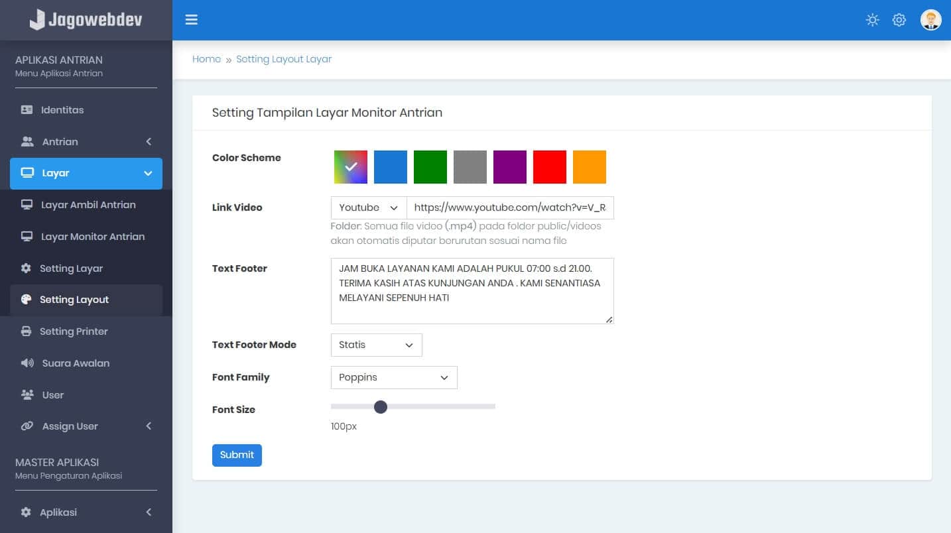The width and height of the screenshot is (951, 533).
Task: Open settings via the header gear icon
Action: 899,20
